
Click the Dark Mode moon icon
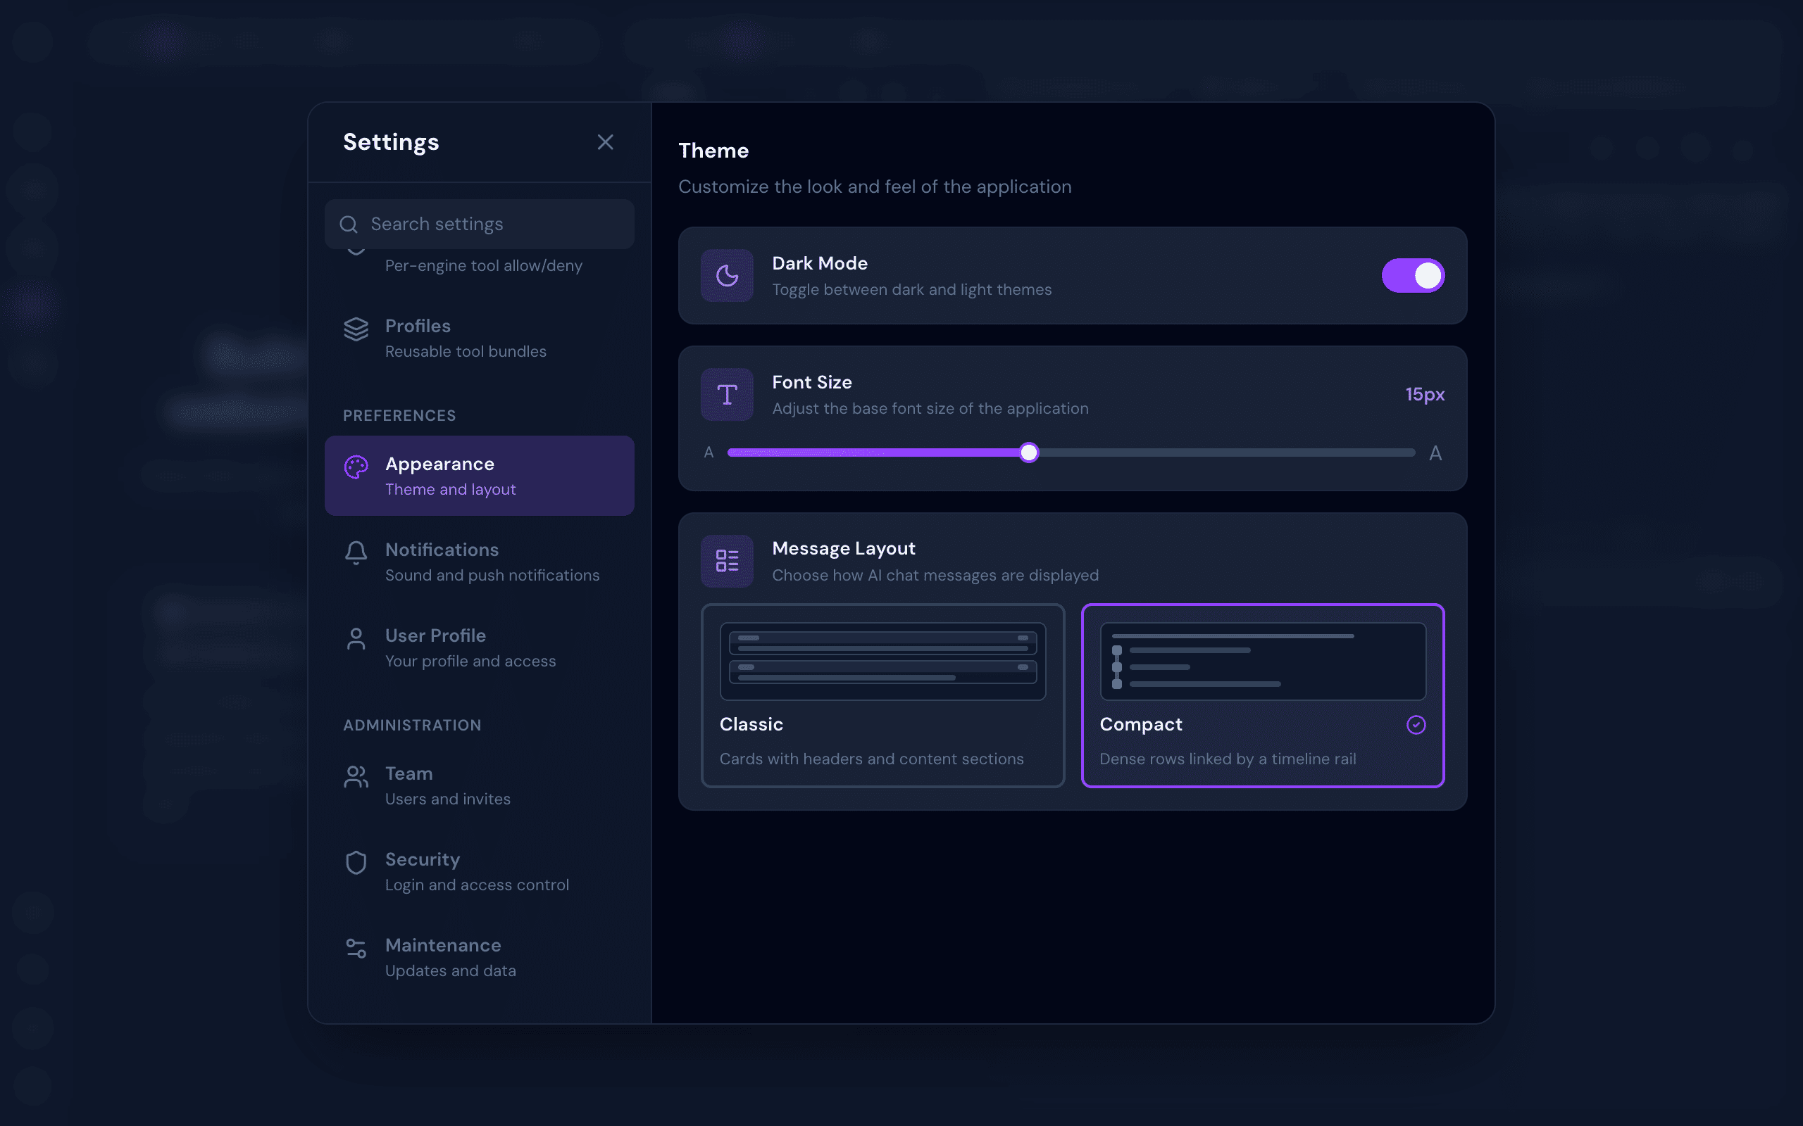(727, 276)
